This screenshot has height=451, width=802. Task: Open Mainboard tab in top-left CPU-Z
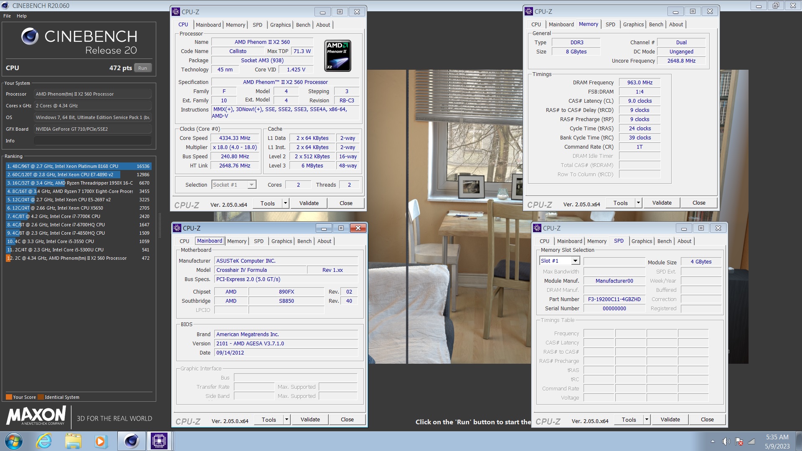pyautogui.click(x=208, y=25)
